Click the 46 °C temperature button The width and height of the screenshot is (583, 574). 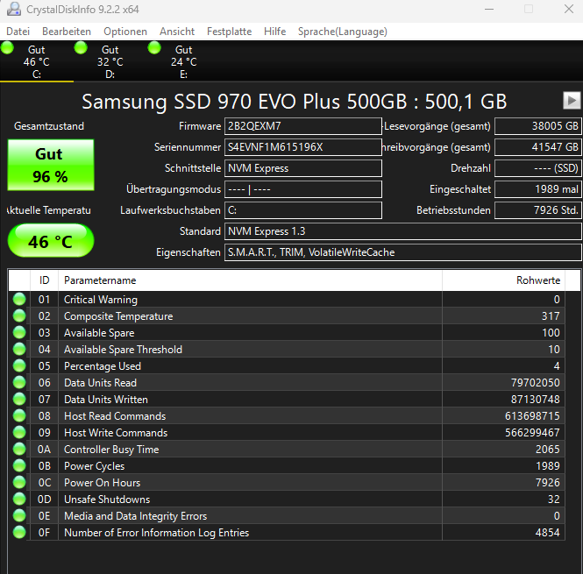point(51,240)
